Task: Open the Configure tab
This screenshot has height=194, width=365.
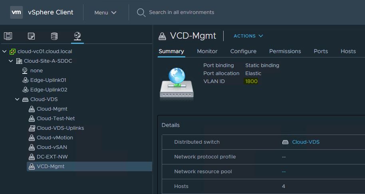Action: 243,51
